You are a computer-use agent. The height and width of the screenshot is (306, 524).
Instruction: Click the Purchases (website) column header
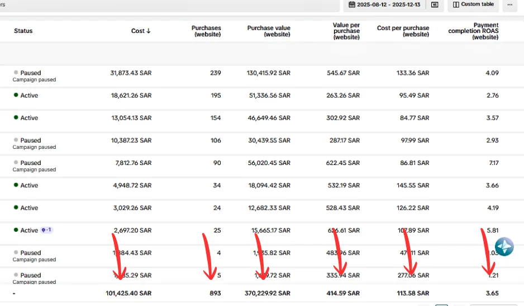coord(206,31)
